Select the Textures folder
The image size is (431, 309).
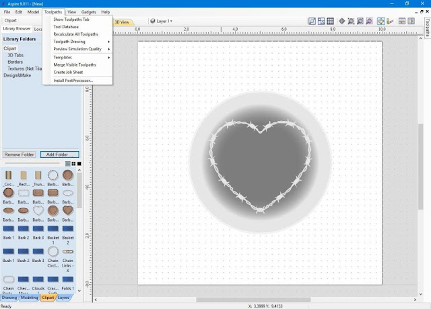[x=24, y=69]
